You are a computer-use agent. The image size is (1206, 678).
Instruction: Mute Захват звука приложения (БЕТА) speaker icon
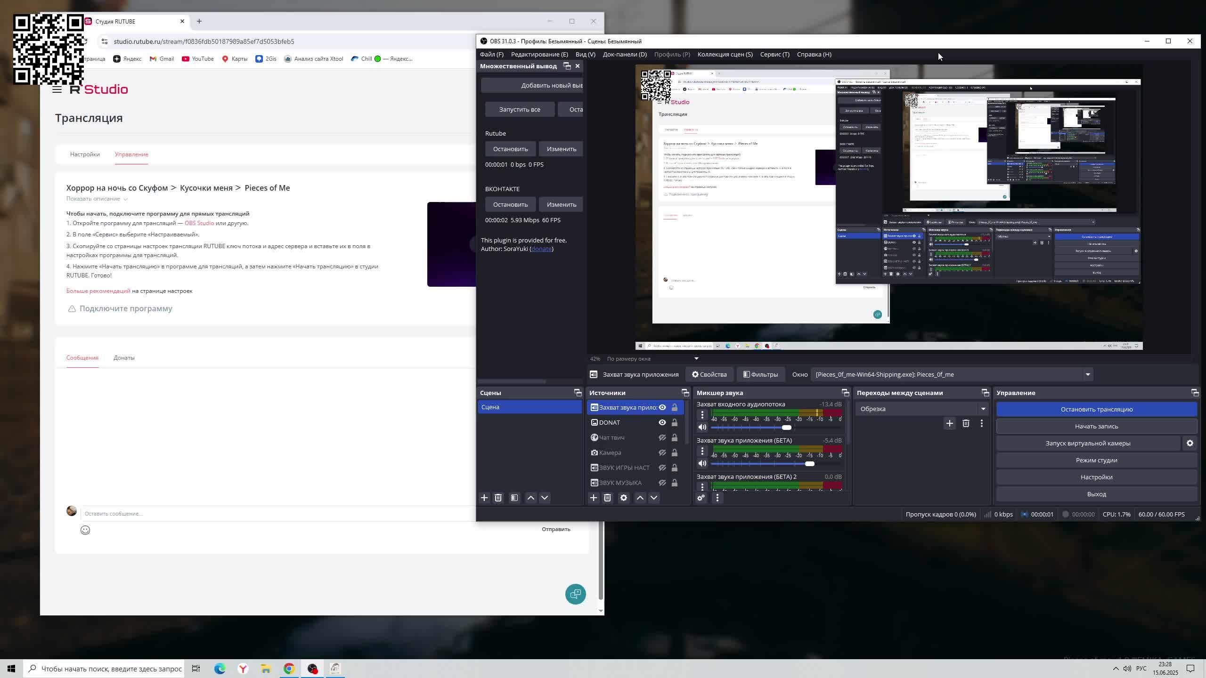tap(702, 463)
